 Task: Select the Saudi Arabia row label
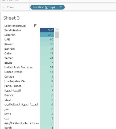tap(13, 30)
